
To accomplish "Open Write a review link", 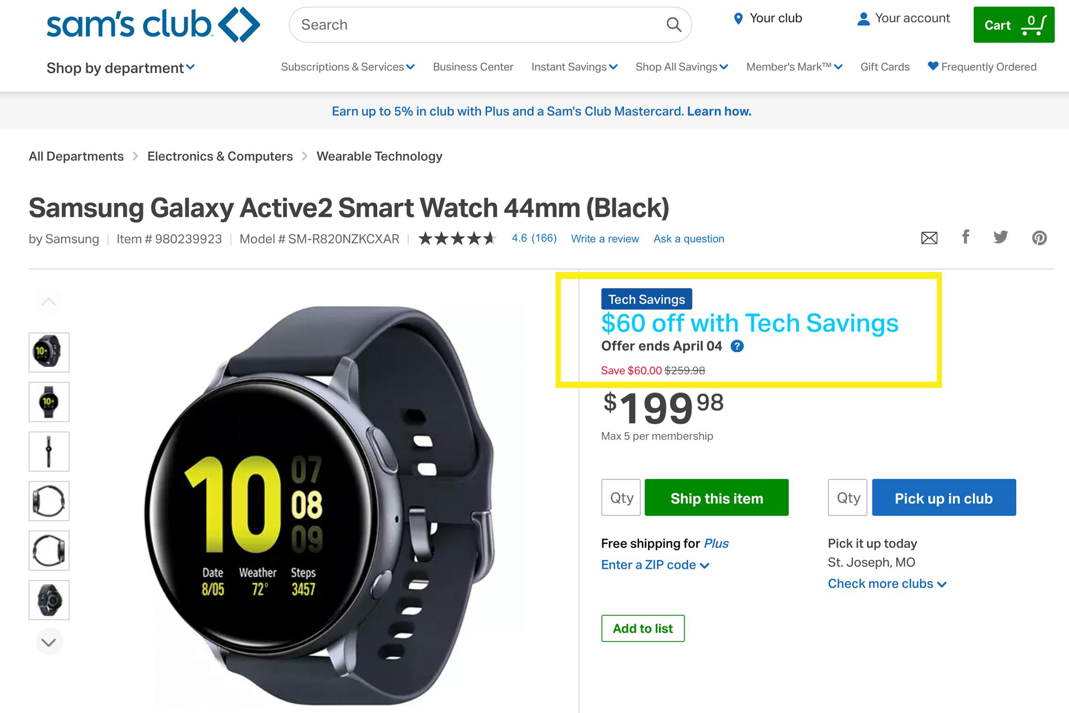I will 605,239.
